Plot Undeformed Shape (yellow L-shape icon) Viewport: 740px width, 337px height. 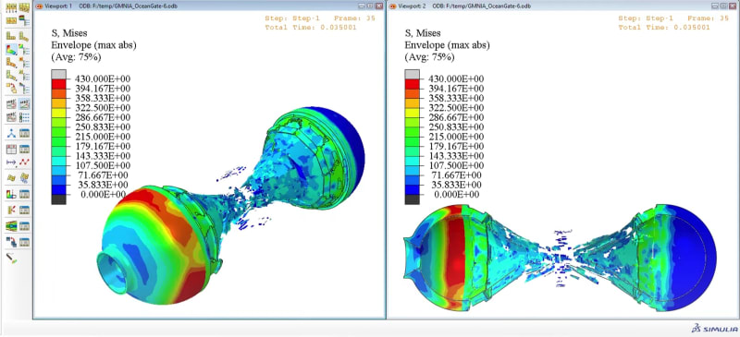pos(11,36)
